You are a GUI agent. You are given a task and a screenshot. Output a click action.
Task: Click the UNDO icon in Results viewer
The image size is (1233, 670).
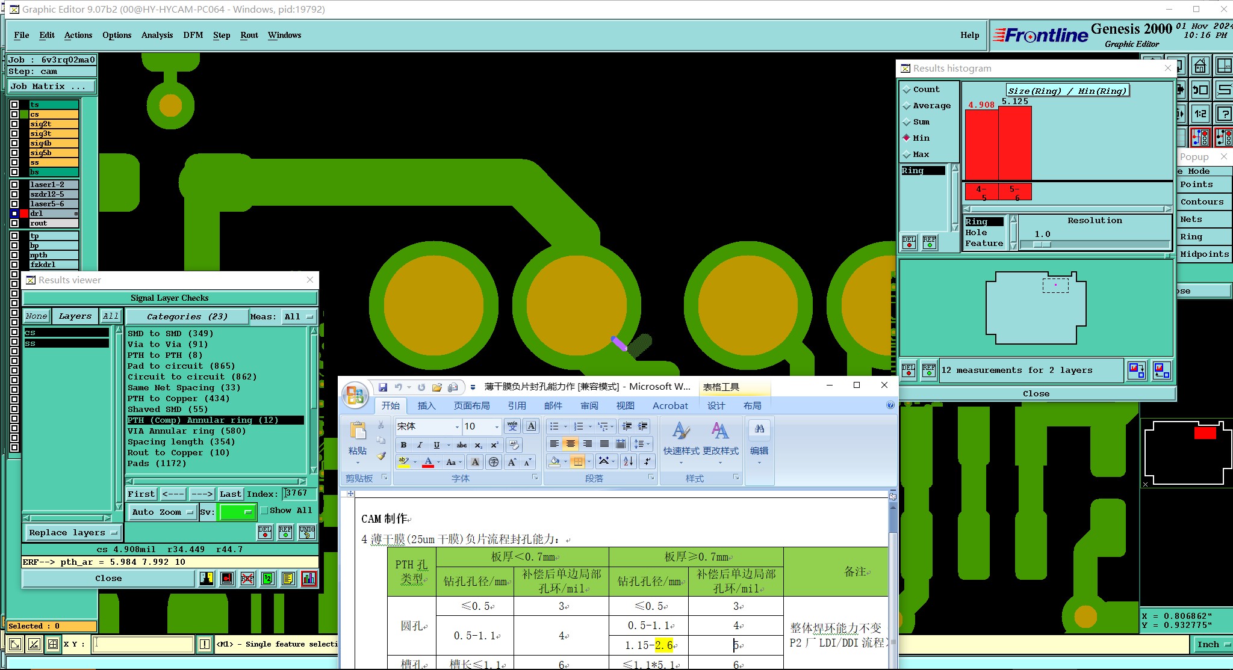pyautogui.click(x=307, y=532)
